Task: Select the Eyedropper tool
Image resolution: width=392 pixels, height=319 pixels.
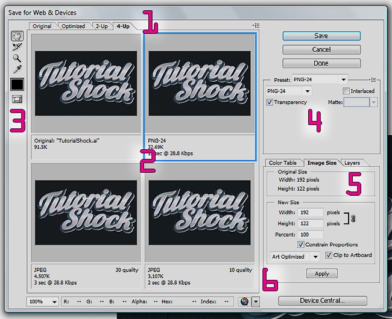Action: [x=17, y=69]
